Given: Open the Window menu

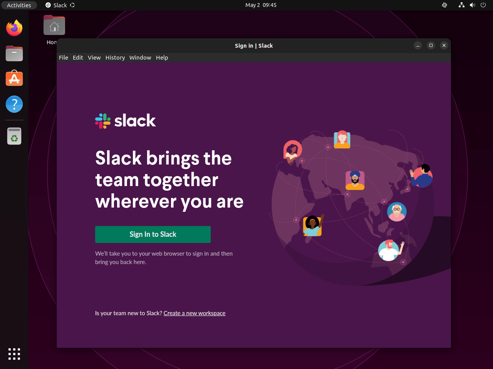Looking at the screenshot, I should coord(140,58).
